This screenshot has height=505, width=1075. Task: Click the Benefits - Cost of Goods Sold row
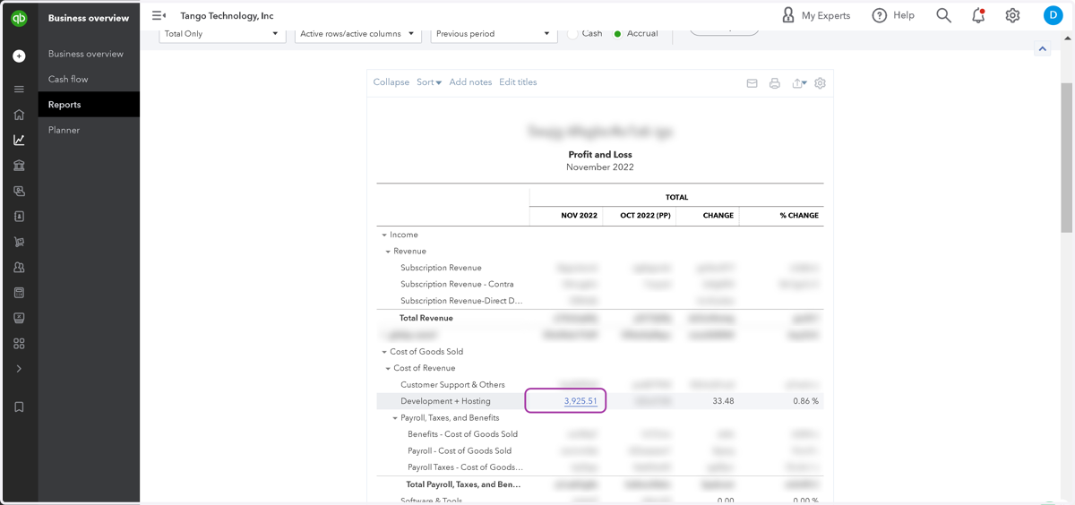[x=462, y=434]
